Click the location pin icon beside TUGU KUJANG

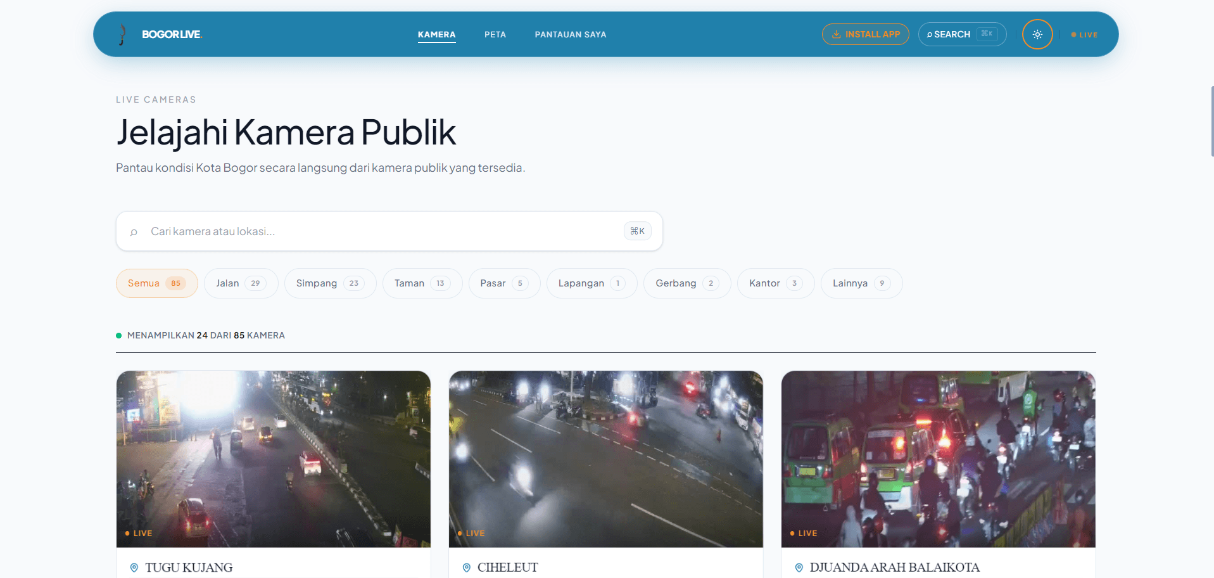point(134,568)
